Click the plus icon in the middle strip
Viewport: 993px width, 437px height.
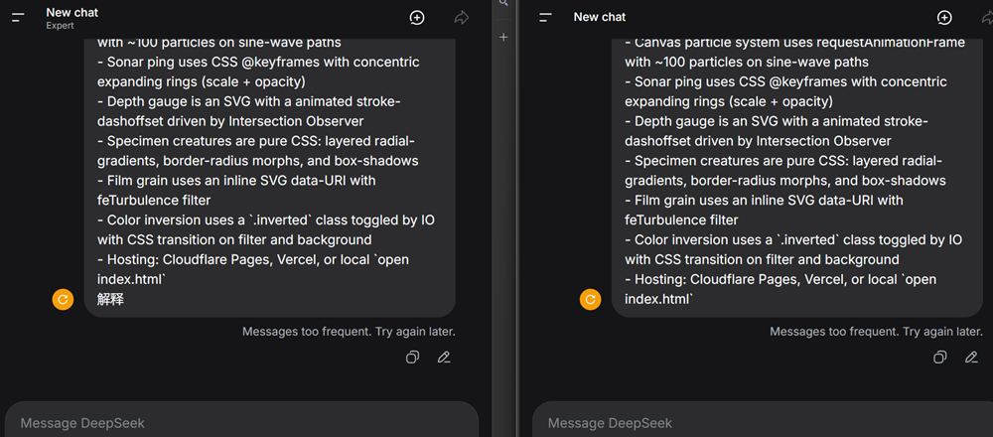point(503,37)
